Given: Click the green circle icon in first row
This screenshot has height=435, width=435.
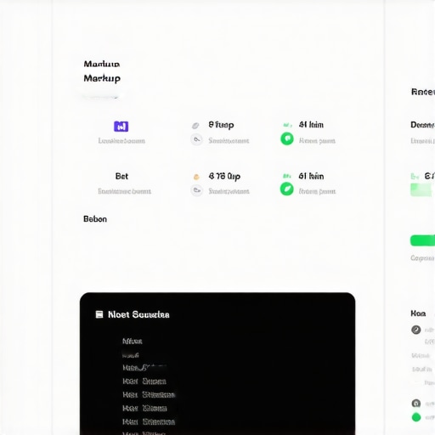Looking at the screenshot, I should [x=287, y=138].
